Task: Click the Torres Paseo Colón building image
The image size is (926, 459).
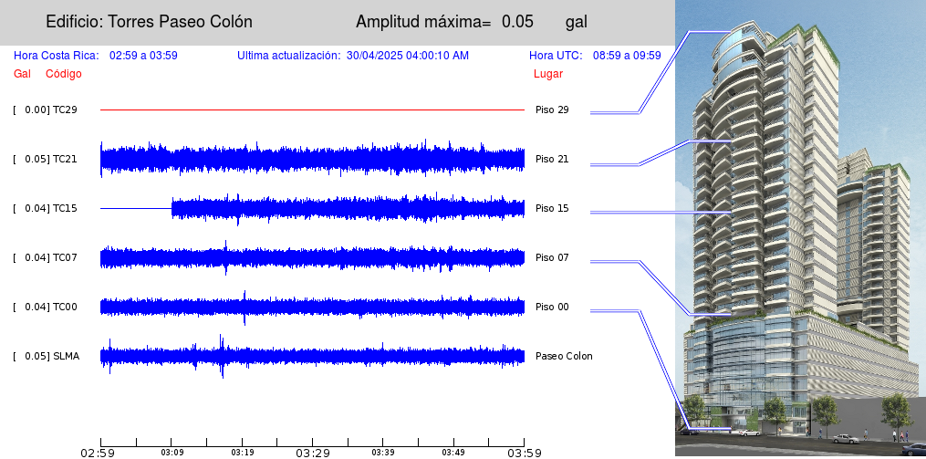Action: [800, 228]
